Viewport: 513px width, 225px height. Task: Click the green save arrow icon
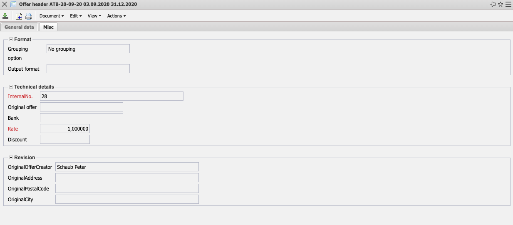(x=5, y=16)
